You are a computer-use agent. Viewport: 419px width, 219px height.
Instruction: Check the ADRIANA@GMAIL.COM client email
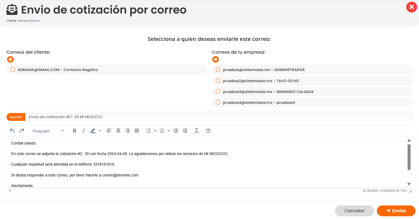[13, 70]
